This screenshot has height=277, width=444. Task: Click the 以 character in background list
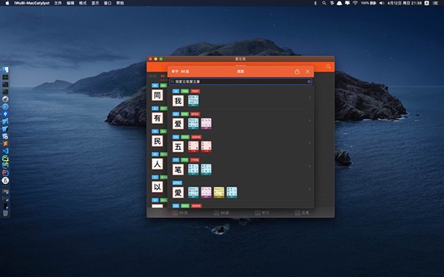point(158,187)
